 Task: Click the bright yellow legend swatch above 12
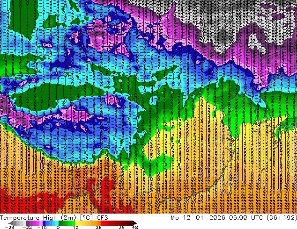pos(76,223)
